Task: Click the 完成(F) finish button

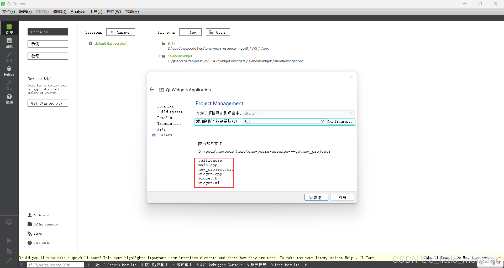Action: [316, 197]
